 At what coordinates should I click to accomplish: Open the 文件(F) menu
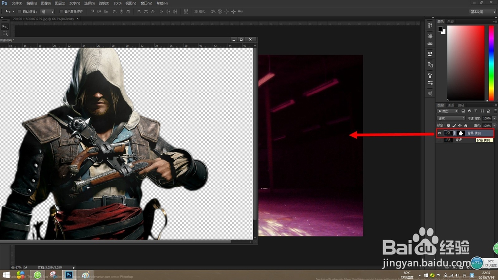[17, 3]
